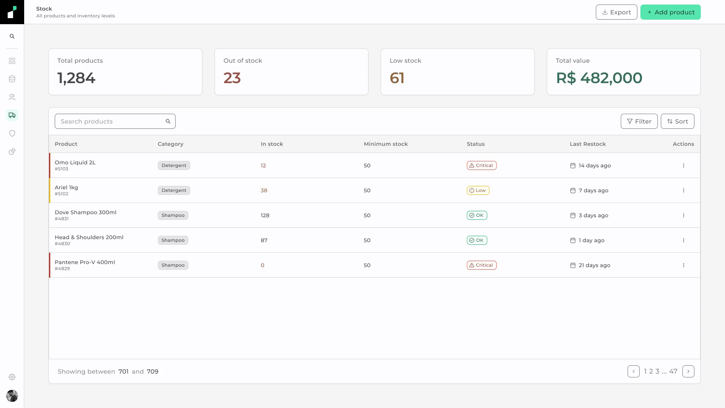This screenshot has width=725, height=408.
Task: Click the user avatar at bottom left
Action: coord(12,396)
